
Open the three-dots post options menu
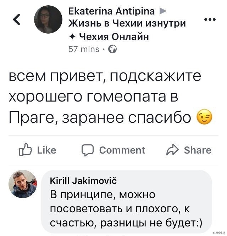(211, 19)
